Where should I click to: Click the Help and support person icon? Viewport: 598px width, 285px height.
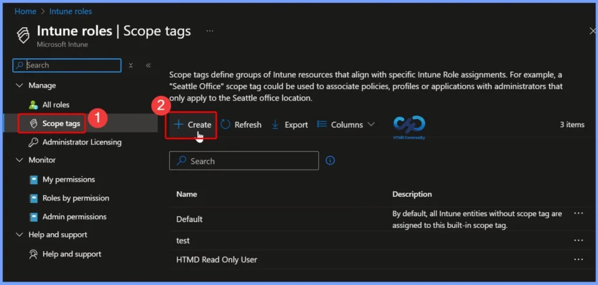pos(33,254)
